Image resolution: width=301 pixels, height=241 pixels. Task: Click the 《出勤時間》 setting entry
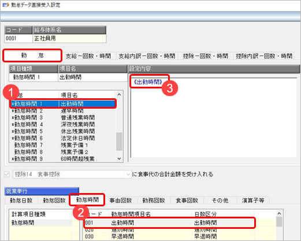point(148,82)
